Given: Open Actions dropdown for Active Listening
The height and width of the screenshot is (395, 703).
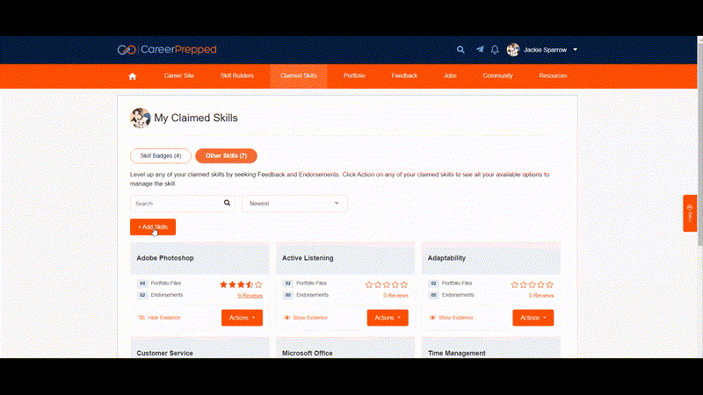Looking at the screenshot, I should coord(388,318).
